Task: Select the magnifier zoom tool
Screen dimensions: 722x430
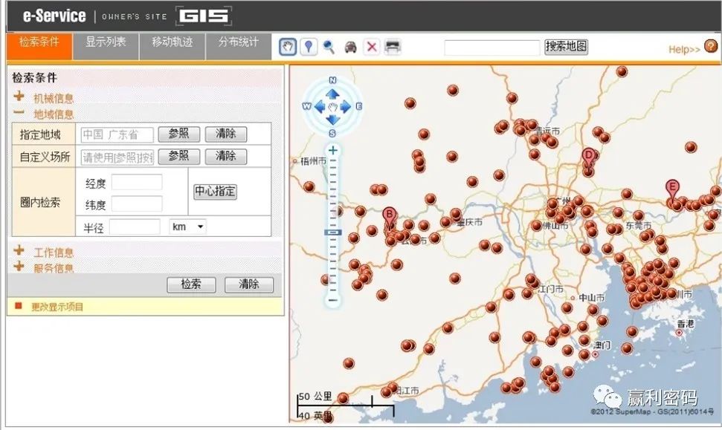Action: pos(329,47)
